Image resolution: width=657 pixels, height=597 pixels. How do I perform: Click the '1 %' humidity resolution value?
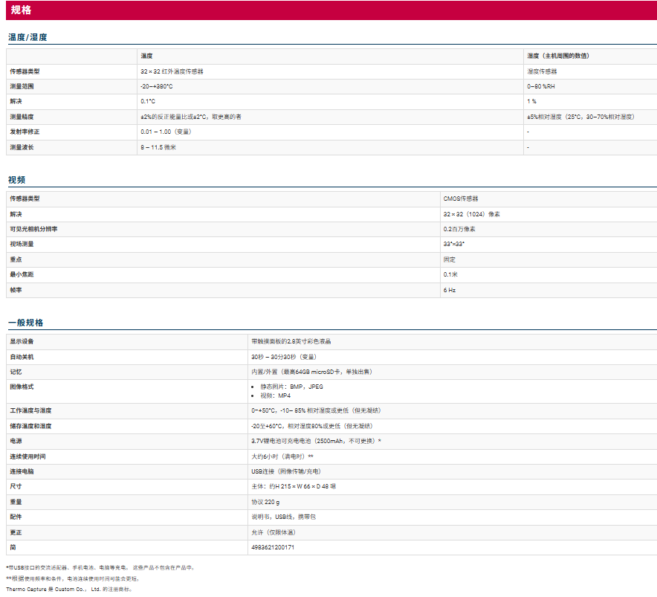point(531,101)
